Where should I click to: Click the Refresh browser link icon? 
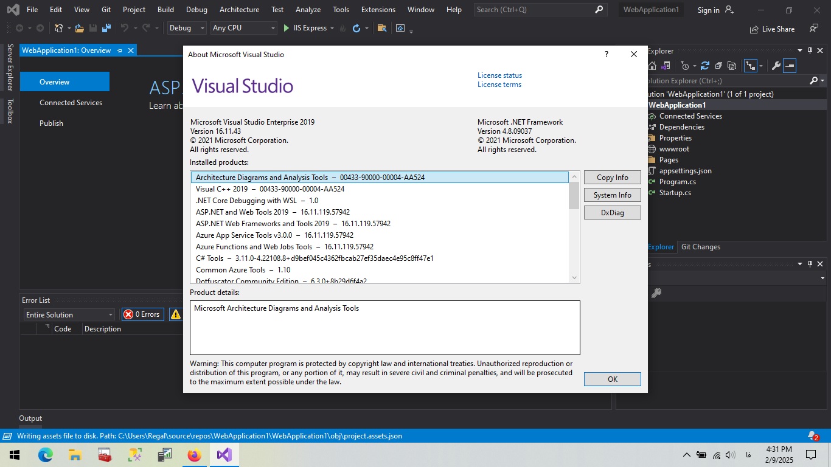356,28
